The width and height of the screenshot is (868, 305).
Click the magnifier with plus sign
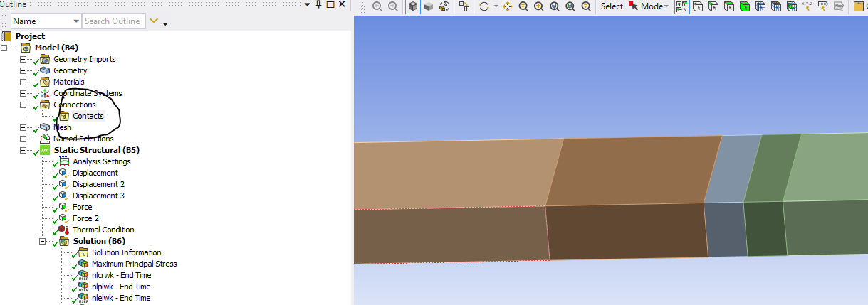[x=539, y=6]
